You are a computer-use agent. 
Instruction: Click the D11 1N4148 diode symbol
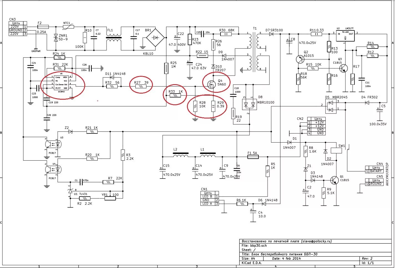(112, 78)
